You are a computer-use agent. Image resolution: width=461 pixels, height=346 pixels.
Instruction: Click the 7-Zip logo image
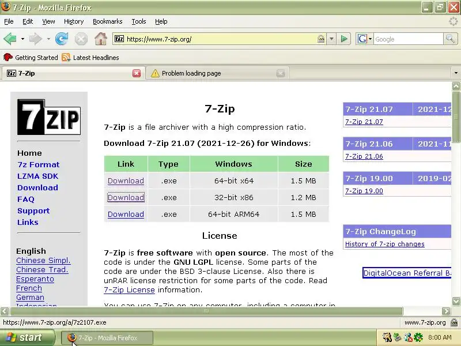point(49,117)
